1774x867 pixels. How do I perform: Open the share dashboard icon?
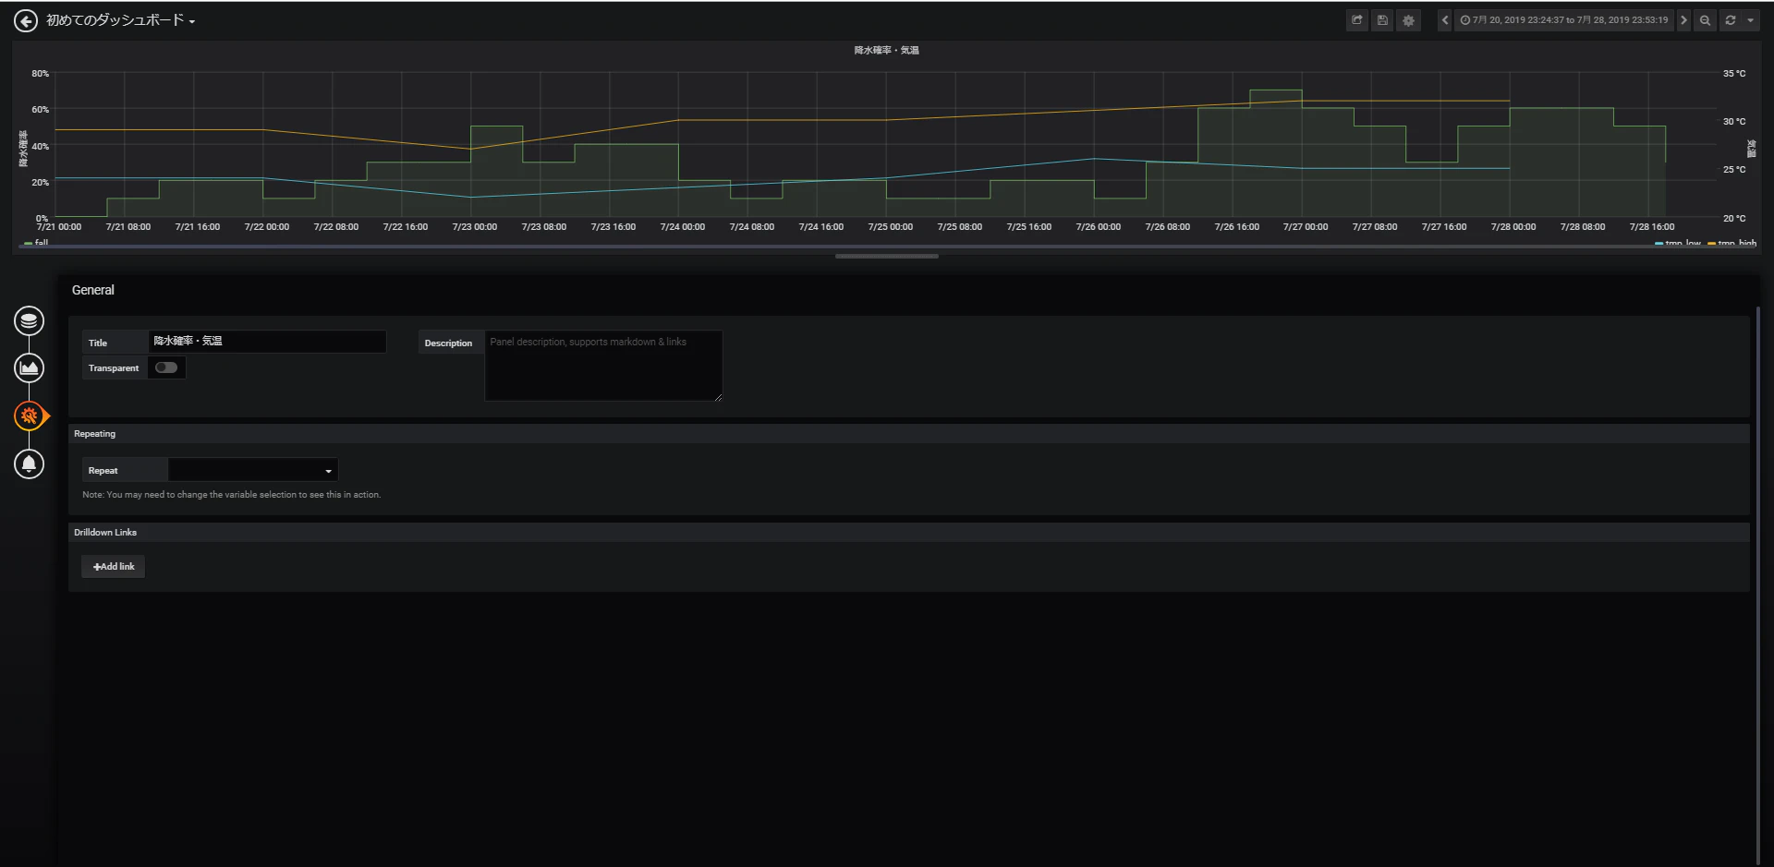[x=1356, y=20]
